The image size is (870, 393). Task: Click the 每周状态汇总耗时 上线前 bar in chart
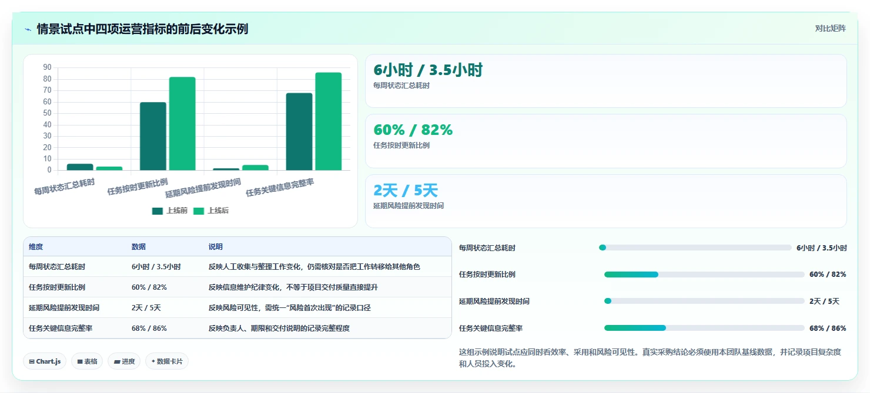click(80, 167)
